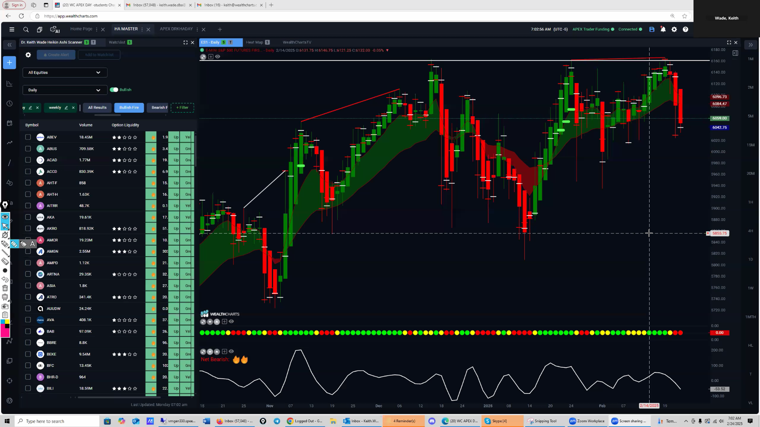Image resolution: width=760 pixels, height=427 pixels.
Task: Click the save workspace disk icon
Action: [652, 29]
